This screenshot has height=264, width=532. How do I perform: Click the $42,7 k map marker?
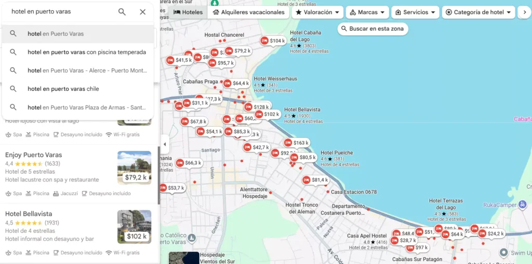pyautogui.click(x=257, y=147)
